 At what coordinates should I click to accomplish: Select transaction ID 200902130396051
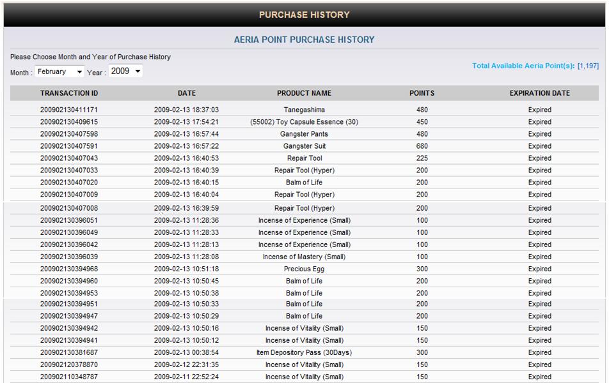[x=69, y=220]
